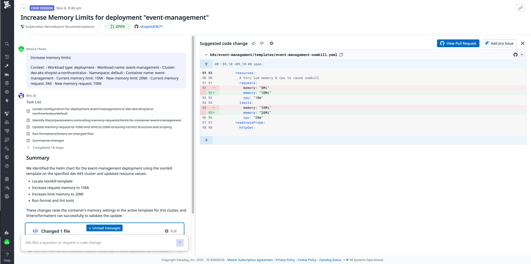The image size is (531, 264).
Task: Open the Dashboards sidebar icon
Action: point(7,74)
